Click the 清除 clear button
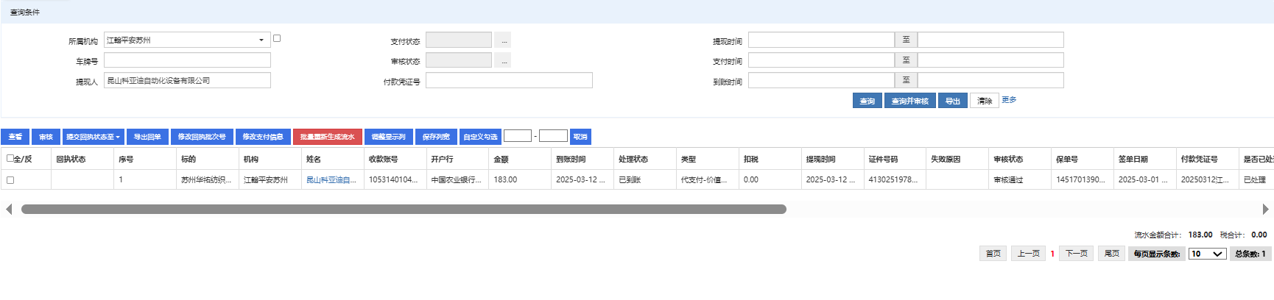This screenshot has height=300, width=1274. 985,101
